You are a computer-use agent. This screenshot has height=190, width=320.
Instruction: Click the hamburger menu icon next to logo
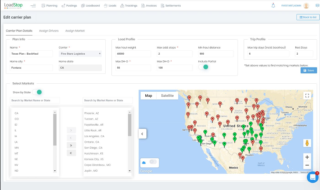click(33, 6)
